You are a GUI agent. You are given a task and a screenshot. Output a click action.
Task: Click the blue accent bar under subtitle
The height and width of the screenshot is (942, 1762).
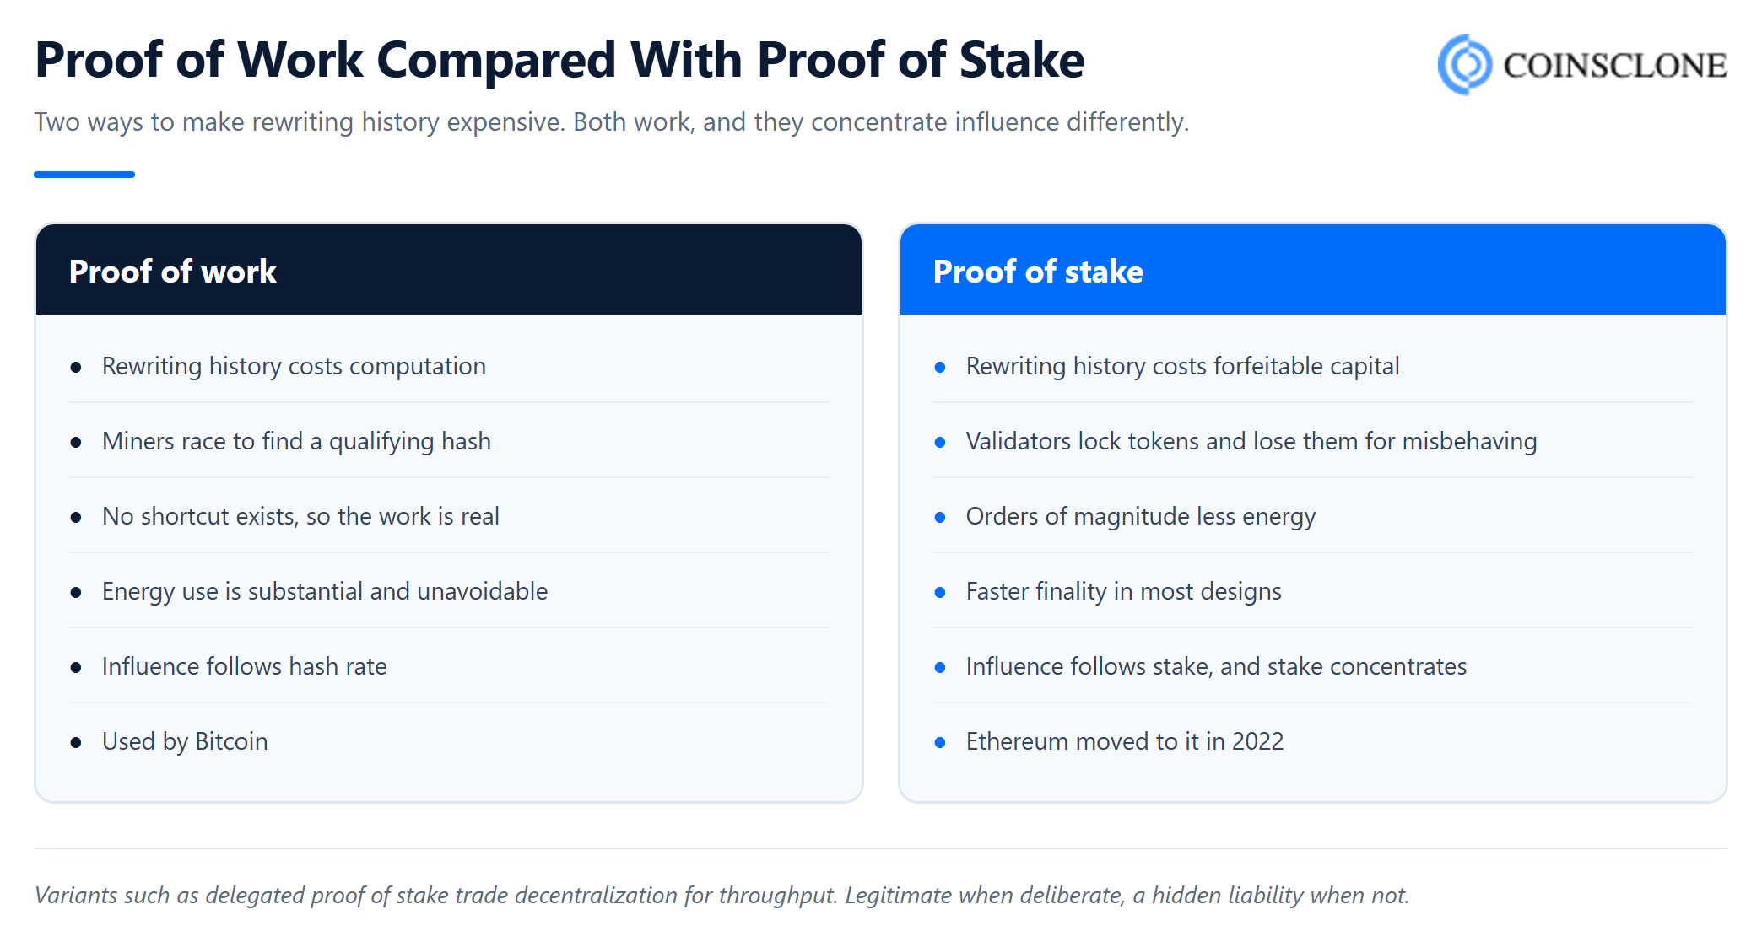[84, 175]
